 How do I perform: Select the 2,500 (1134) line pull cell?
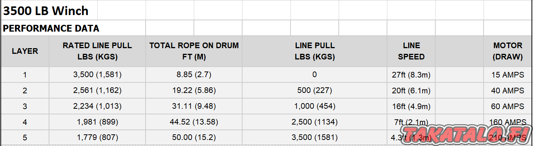click(x=315, y=122)
